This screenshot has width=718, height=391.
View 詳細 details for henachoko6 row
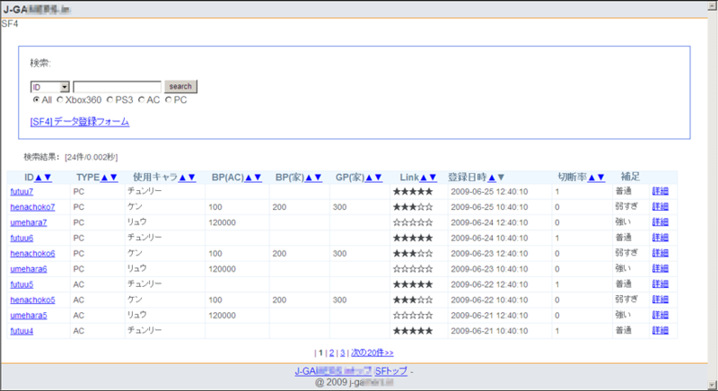tap(661, 253)
